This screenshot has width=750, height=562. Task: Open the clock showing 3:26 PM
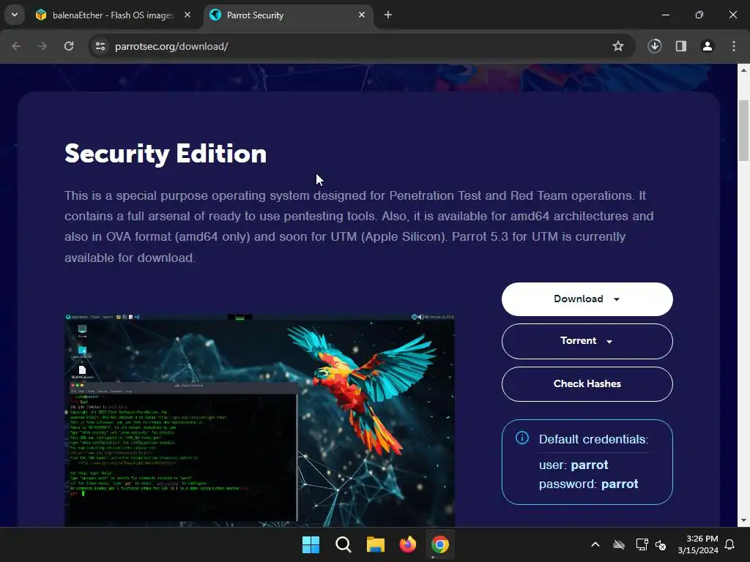pyautogui.click(x=698, y=544)
